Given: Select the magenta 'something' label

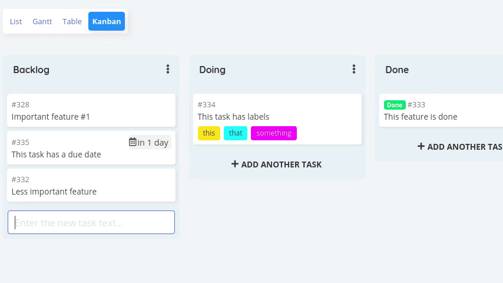Looking at the screenshot, I should click(x=274, y=133).
